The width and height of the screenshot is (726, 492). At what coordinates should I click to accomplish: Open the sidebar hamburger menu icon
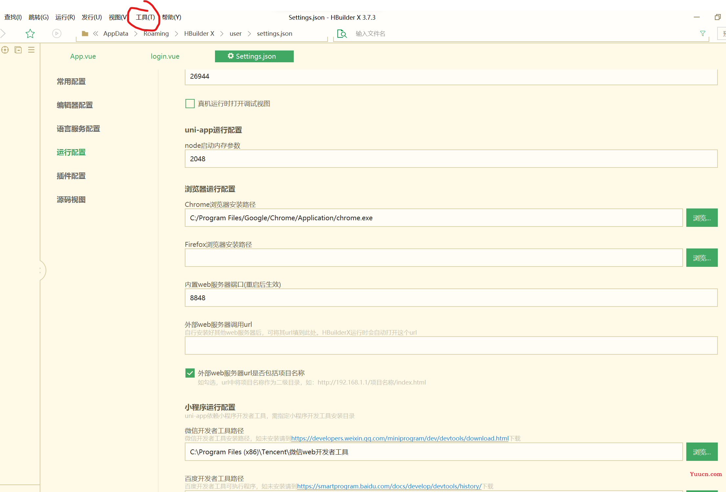[x=31, y=50]
